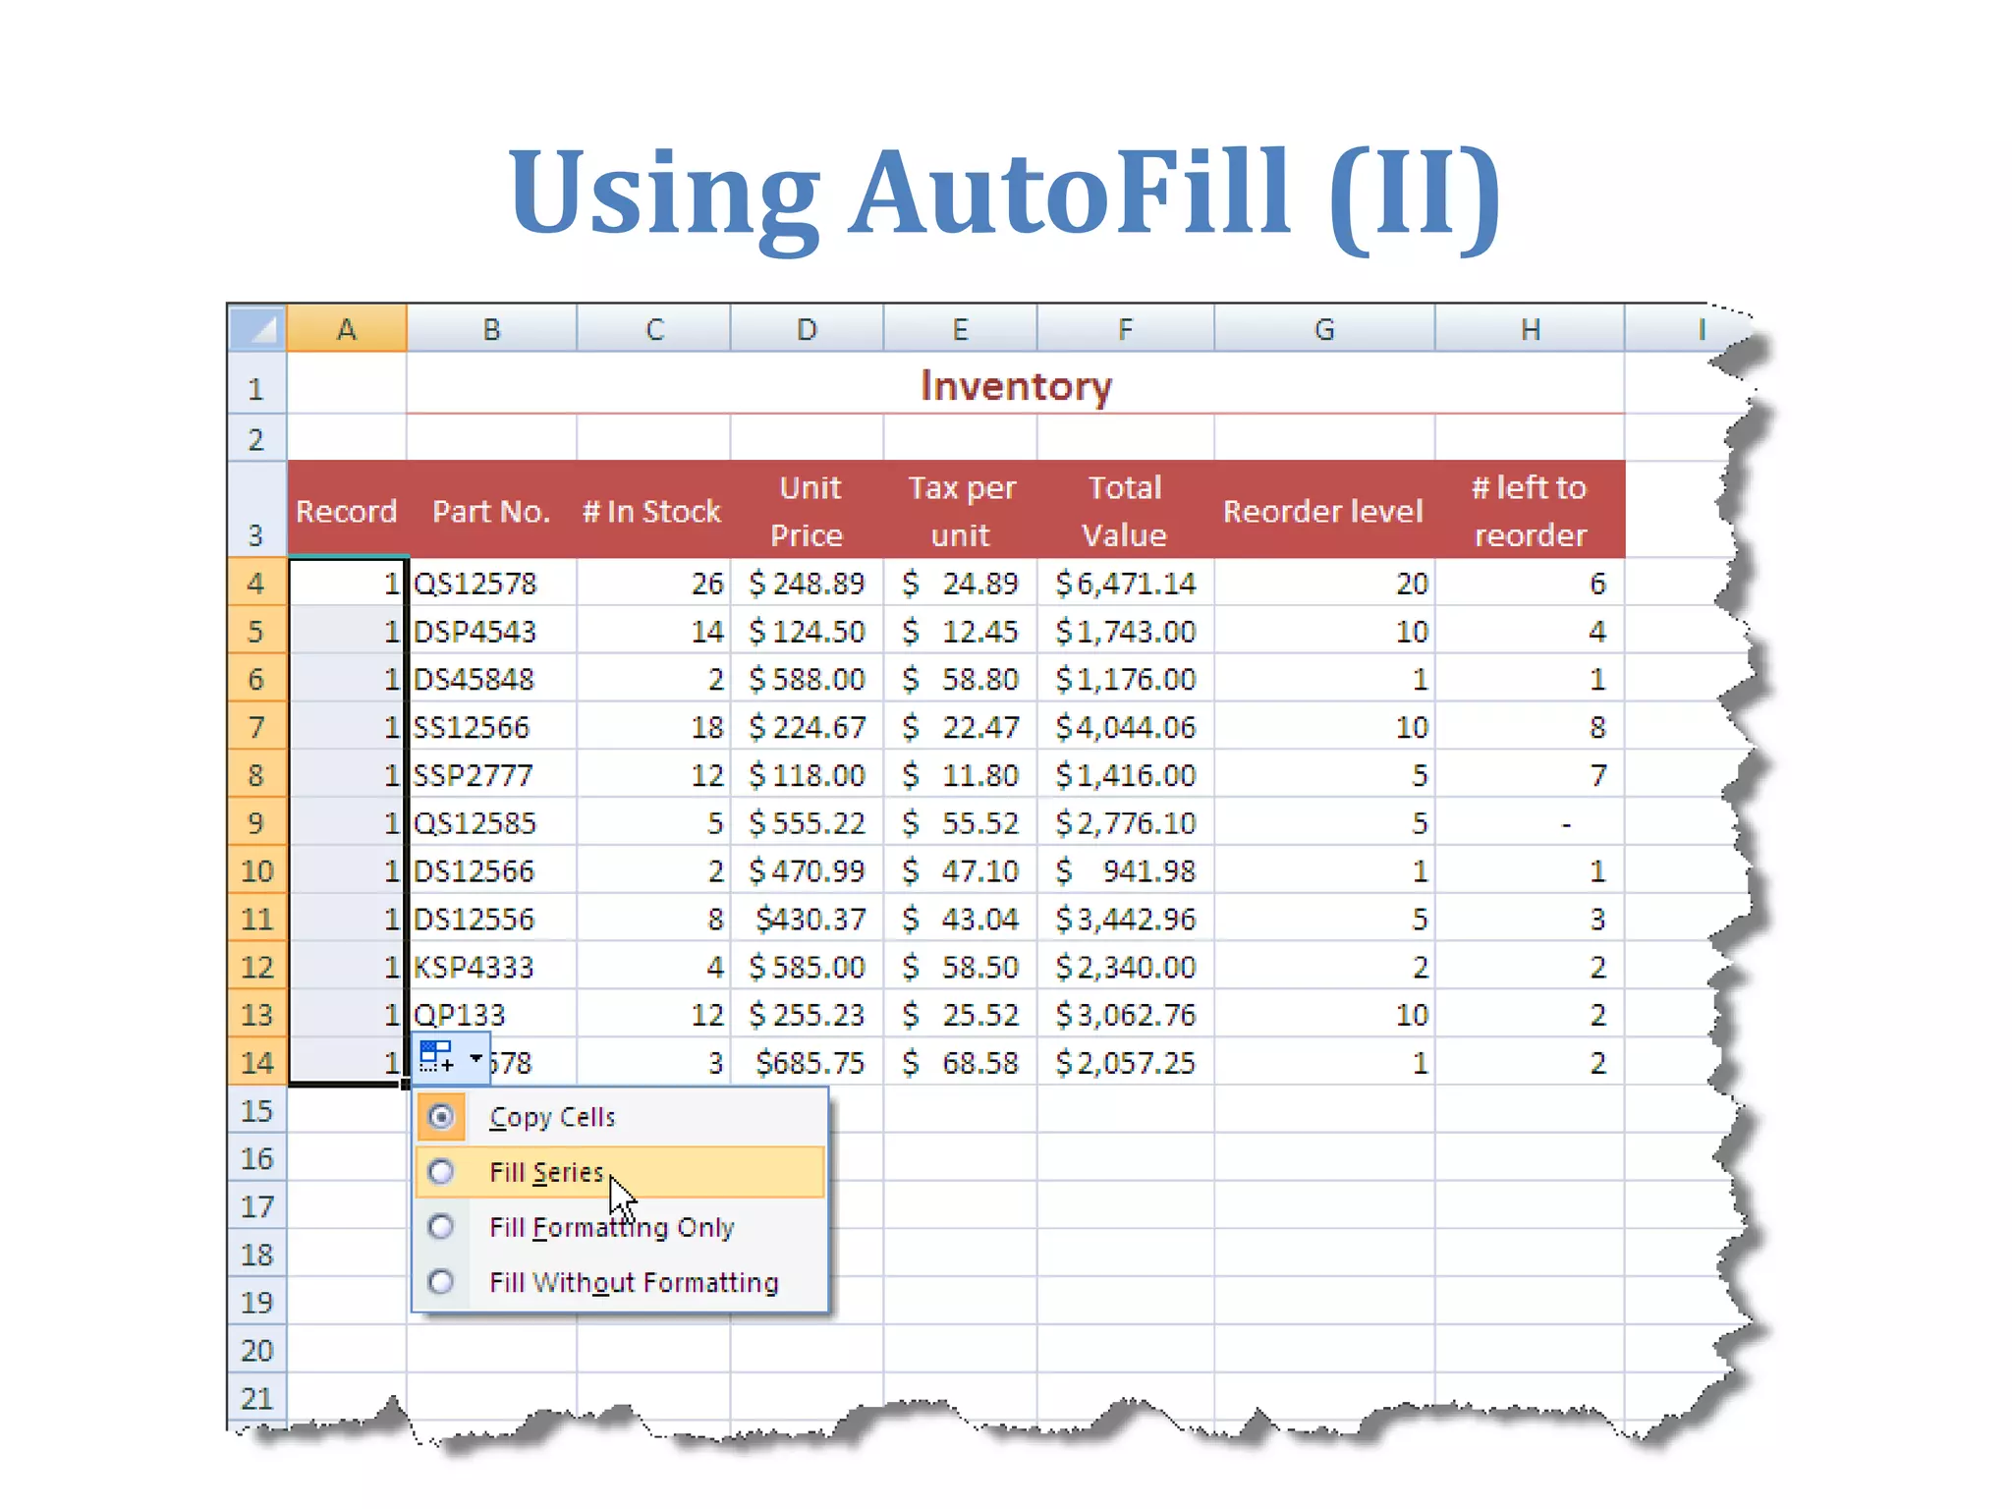Select row 2 header
The image size is (2012, 1509).
tap(257, 438)
